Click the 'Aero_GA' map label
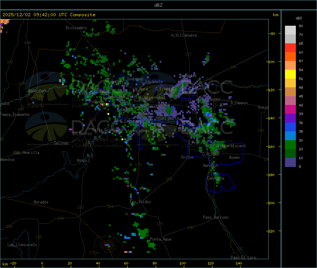This screenshot has height=268, width=317. [x=211, y=166]
